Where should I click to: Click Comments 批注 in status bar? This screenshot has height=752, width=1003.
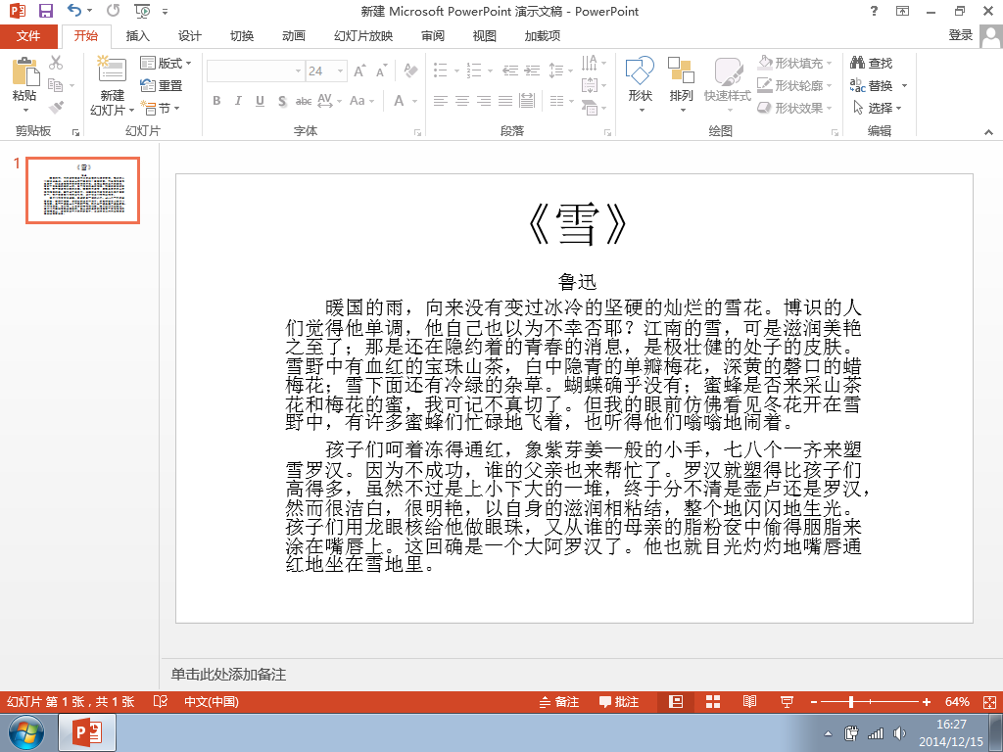[619, 701]
